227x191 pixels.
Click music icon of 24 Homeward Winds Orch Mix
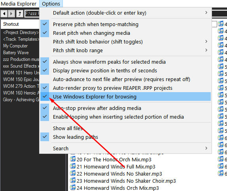pos(73,187)
